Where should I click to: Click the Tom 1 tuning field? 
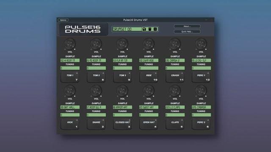(x=70, y=68)
